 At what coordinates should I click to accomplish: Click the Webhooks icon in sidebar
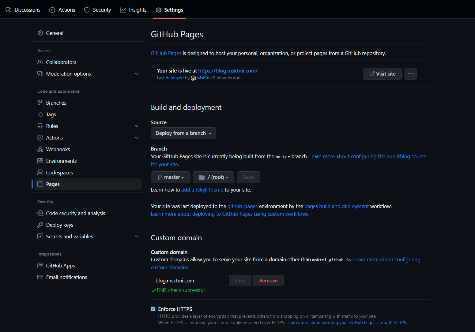tap(40, 149)
